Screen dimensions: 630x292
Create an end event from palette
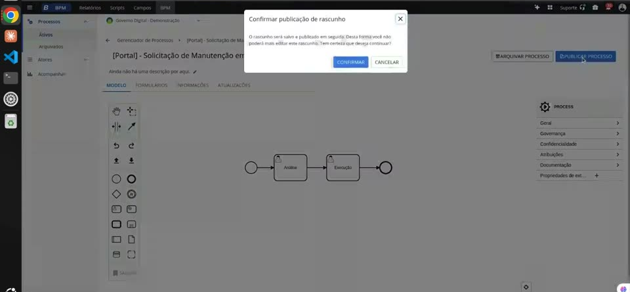pyautogui.click(x=131, y=179)
